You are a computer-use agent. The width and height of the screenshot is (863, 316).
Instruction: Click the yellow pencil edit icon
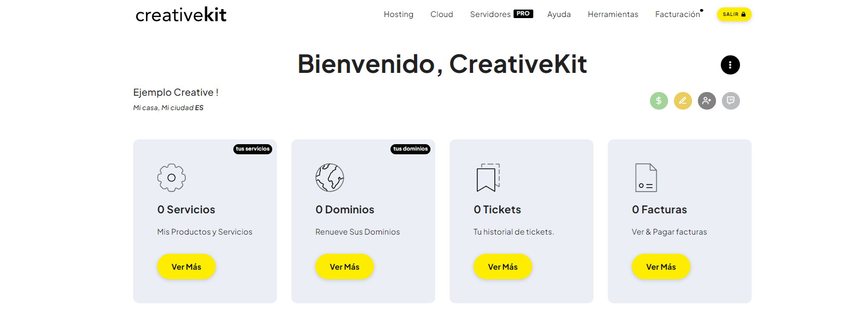(682, 101)
